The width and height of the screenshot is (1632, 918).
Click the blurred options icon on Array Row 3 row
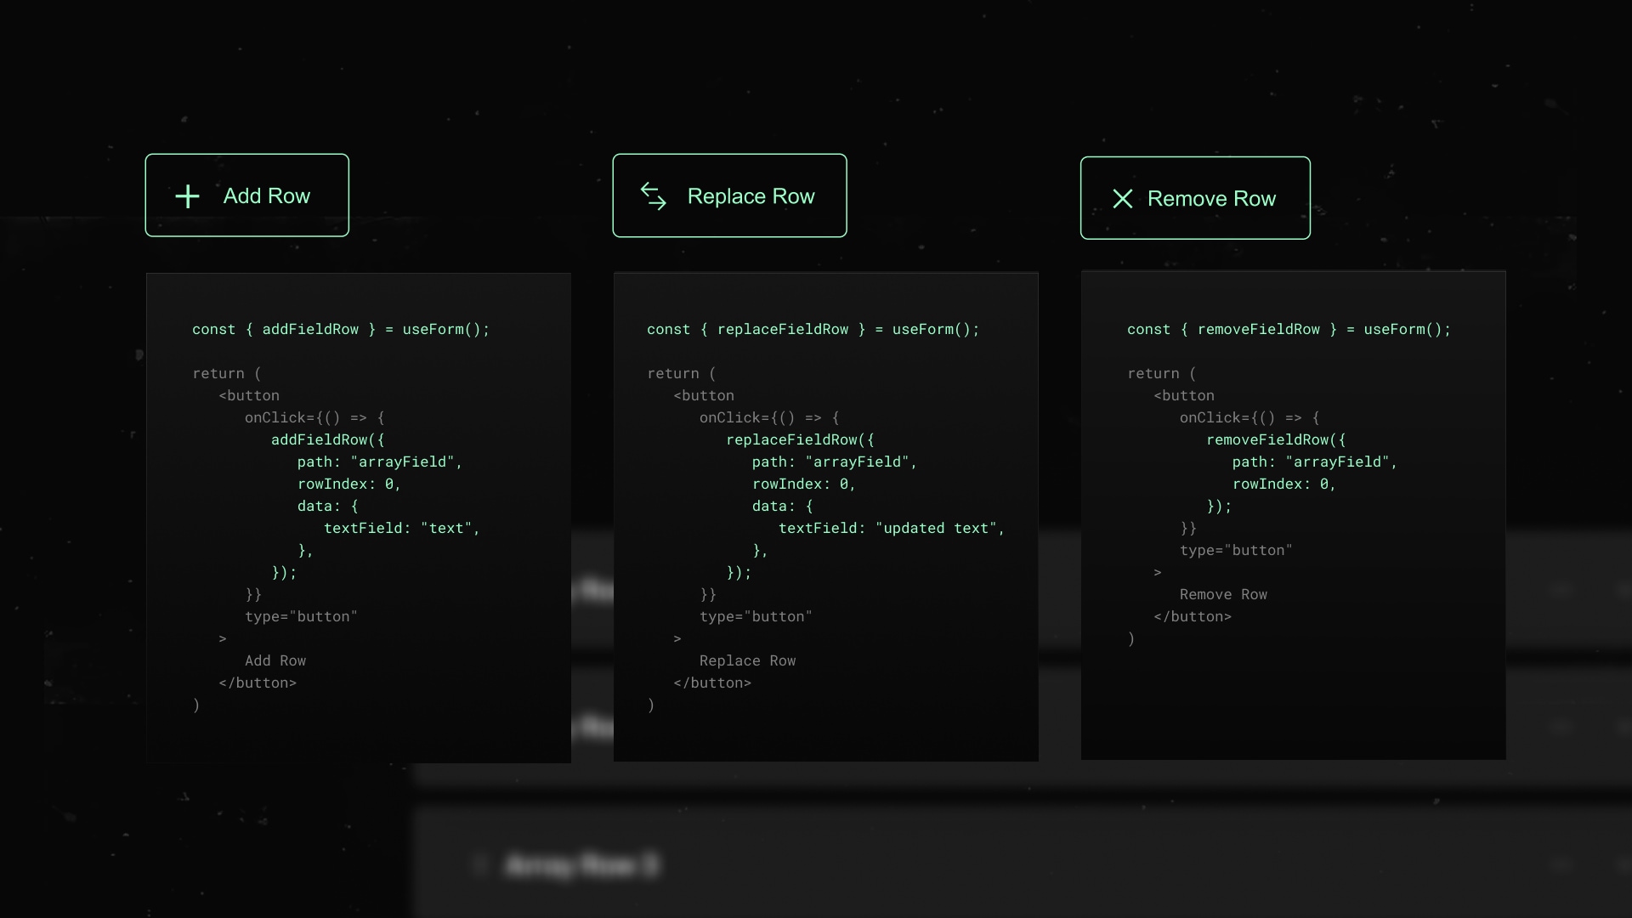[1561, 865]
